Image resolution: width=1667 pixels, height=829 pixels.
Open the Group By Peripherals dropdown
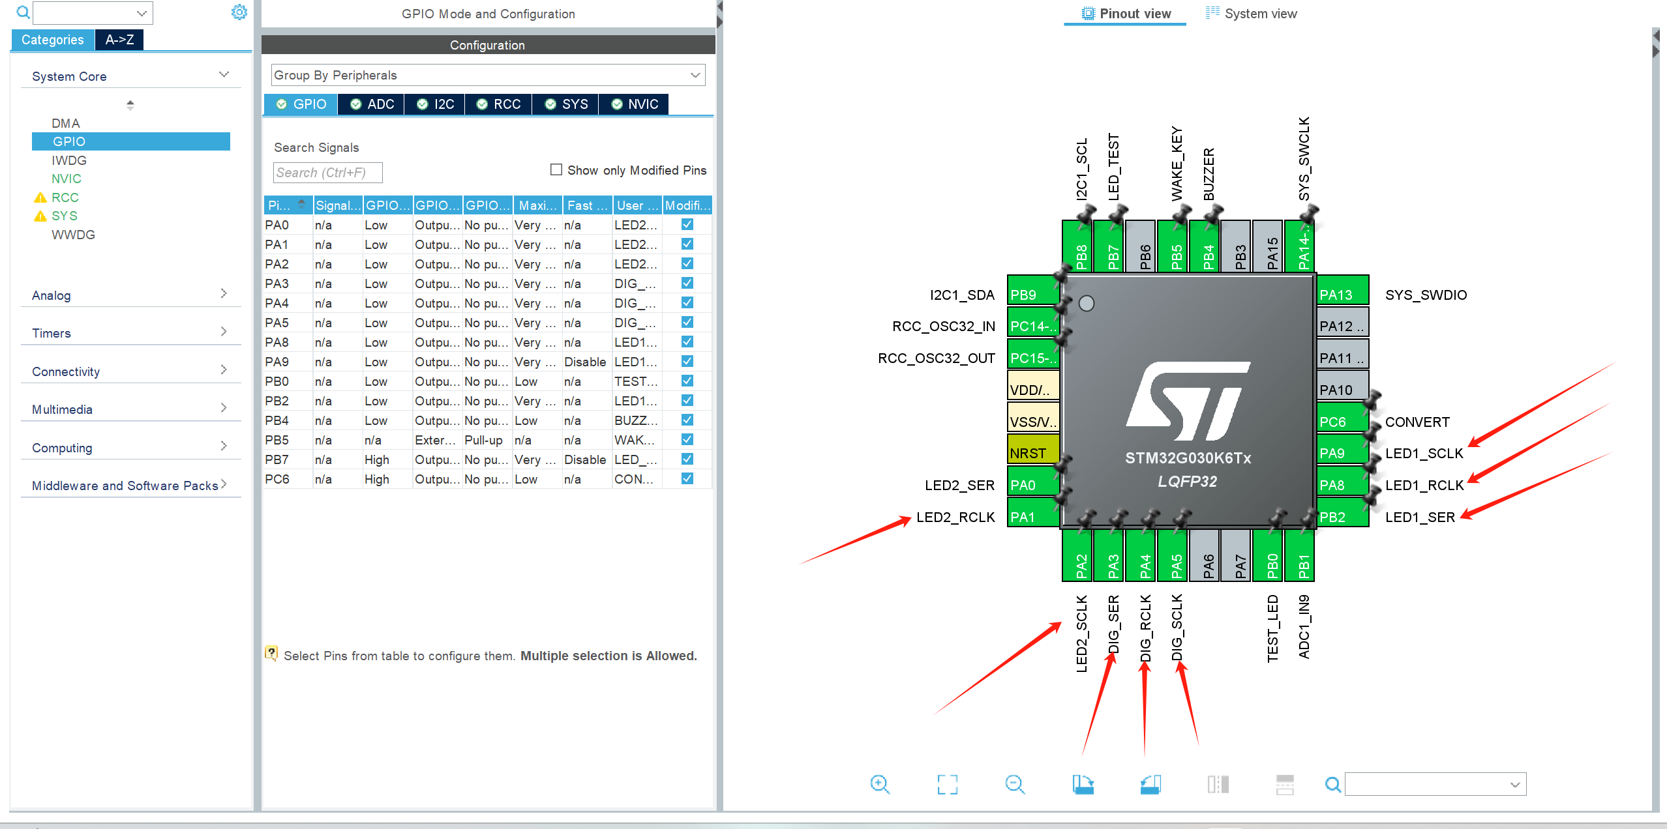[x=488, y=75]
